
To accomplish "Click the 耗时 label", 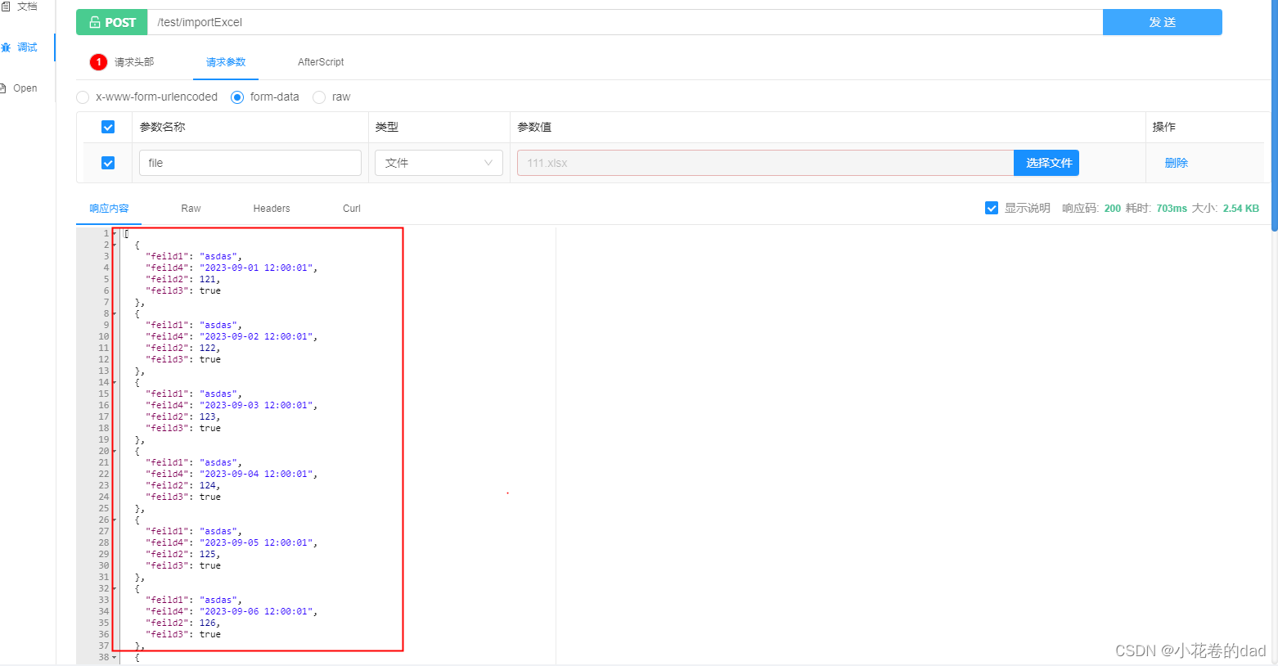I will [1136, 209].
